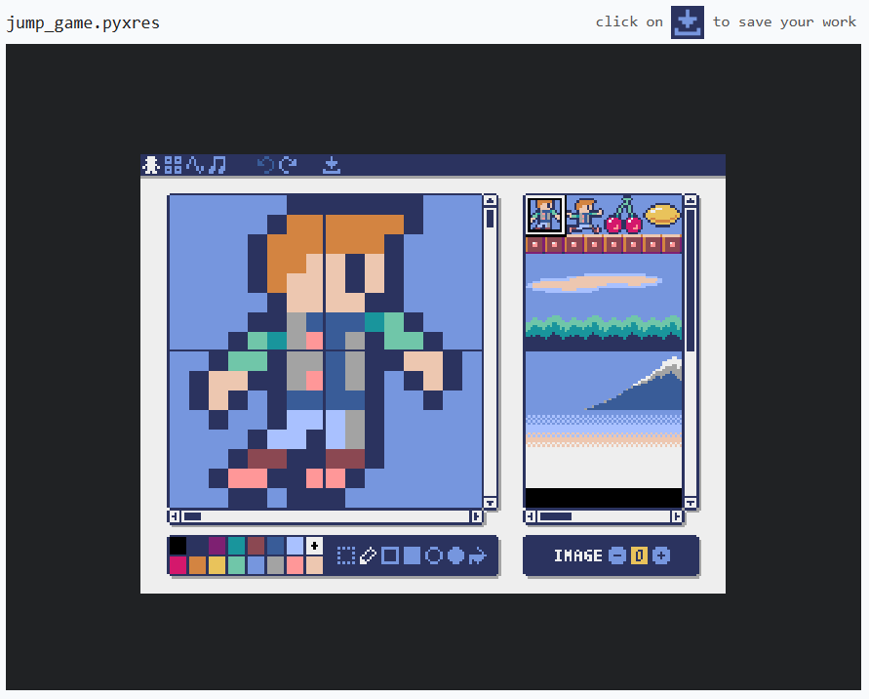
Task: Pick the outlined rectangle tool
Action: click(x=389, y=555)
